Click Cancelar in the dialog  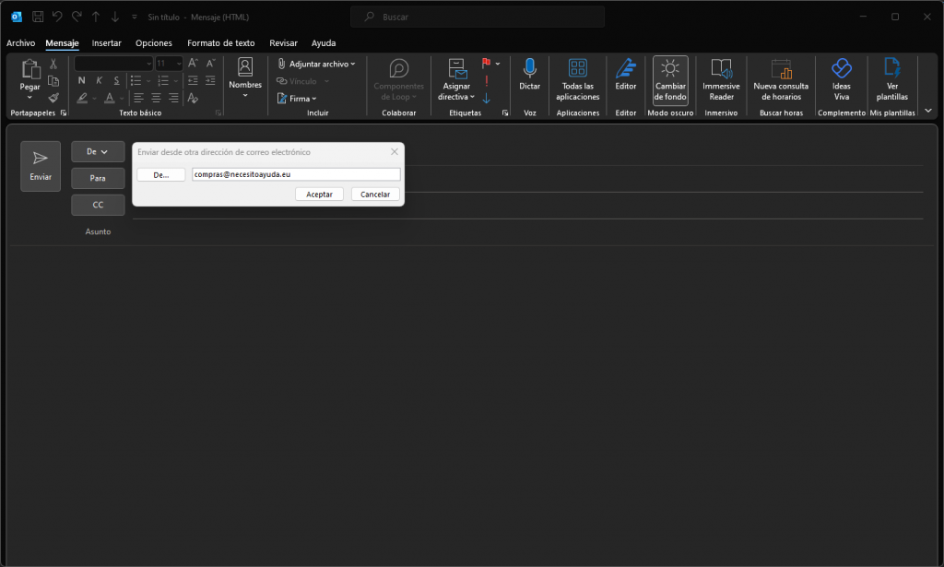[x=375, y=194]
